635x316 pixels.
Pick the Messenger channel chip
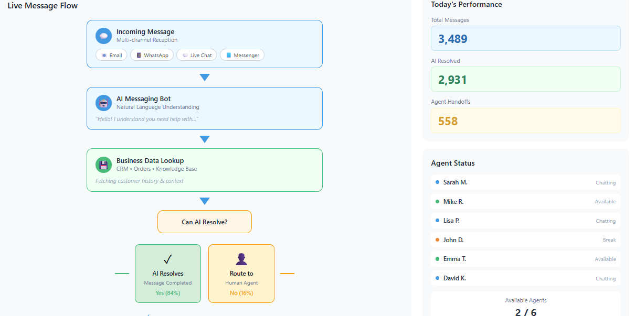point(242,55)
